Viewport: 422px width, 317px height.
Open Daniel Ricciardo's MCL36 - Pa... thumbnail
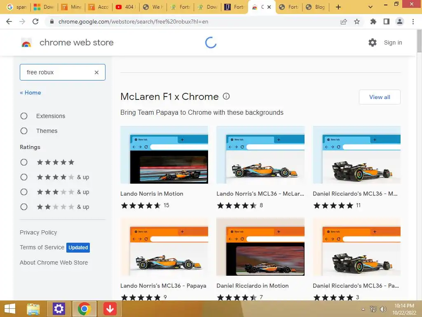tap(356, 247)
